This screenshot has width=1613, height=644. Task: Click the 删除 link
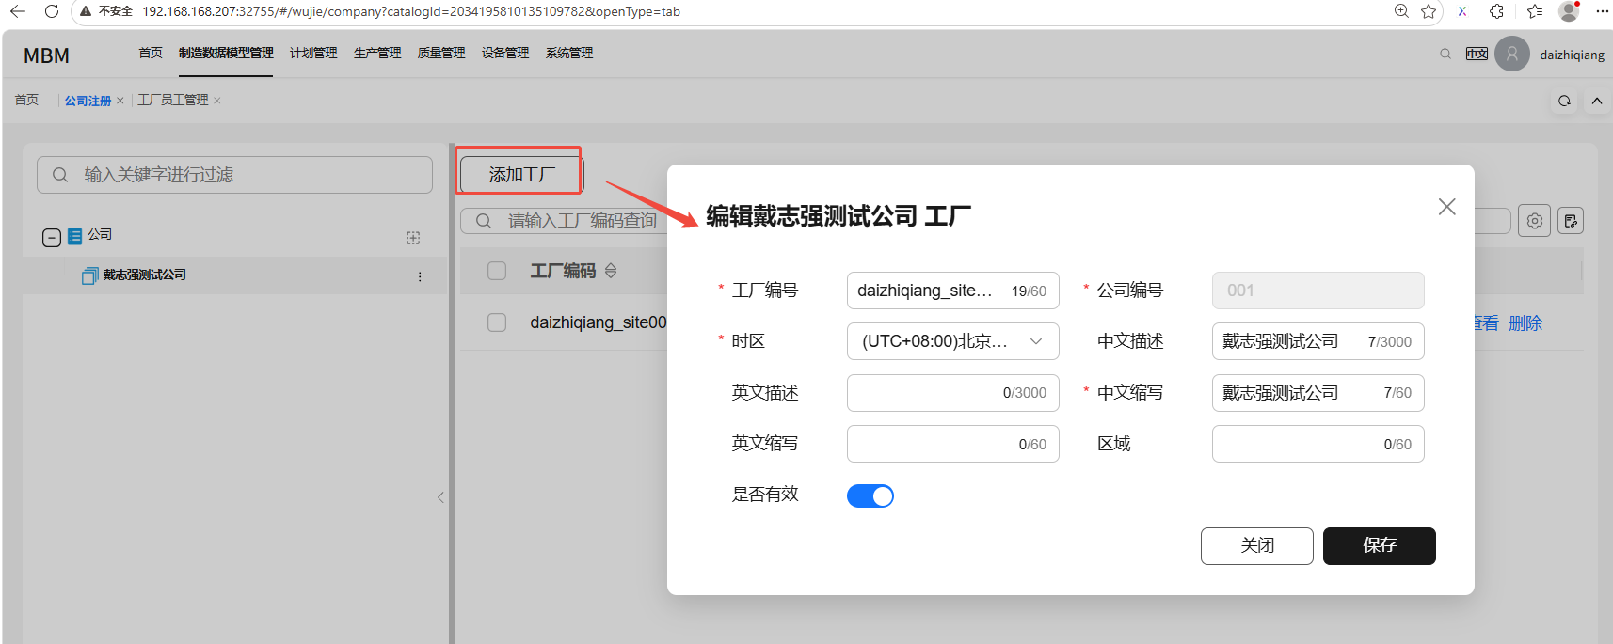point(1525,323)
